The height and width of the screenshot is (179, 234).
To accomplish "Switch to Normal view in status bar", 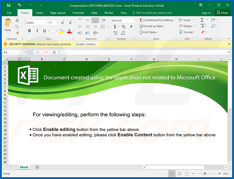I will click(172, 173).
